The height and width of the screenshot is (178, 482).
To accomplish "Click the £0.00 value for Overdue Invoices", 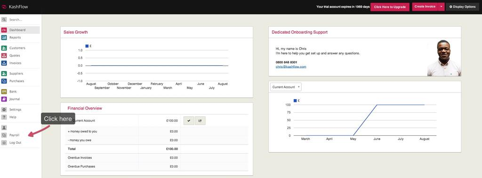I will (174, 158).
